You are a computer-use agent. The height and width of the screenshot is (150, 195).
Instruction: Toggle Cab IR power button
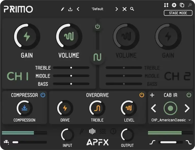189,95
